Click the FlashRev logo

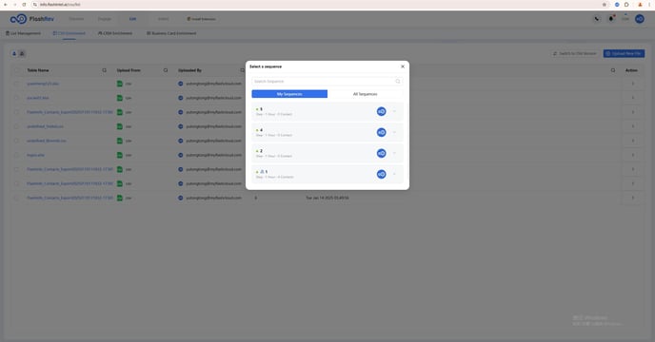point(32,19)
